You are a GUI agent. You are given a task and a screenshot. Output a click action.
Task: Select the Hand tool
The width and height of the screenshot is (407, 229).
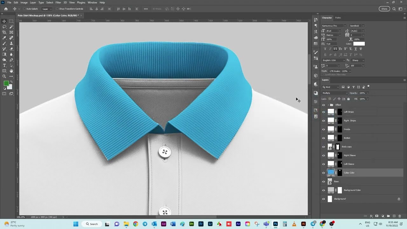point(11,71)
